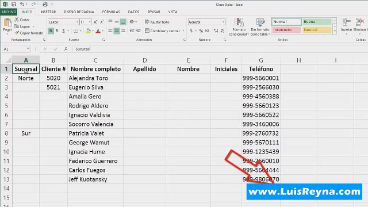Image resolution: width=368 pixels, height=207 pixels.
Task: Toggle align text right
Action: pos(123,30)
